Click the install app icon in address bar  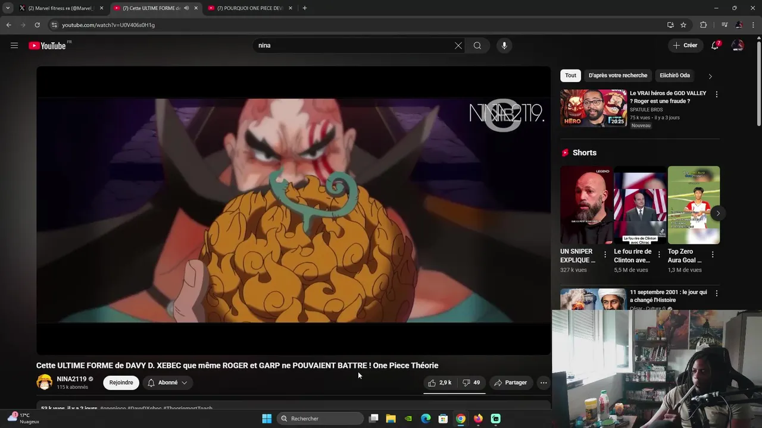point(670,25)
